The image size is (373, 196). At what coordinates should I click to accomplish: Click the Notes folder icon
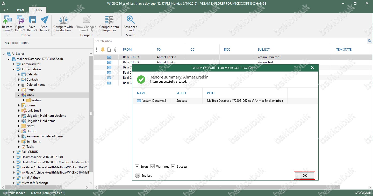(x=24, y=126)
